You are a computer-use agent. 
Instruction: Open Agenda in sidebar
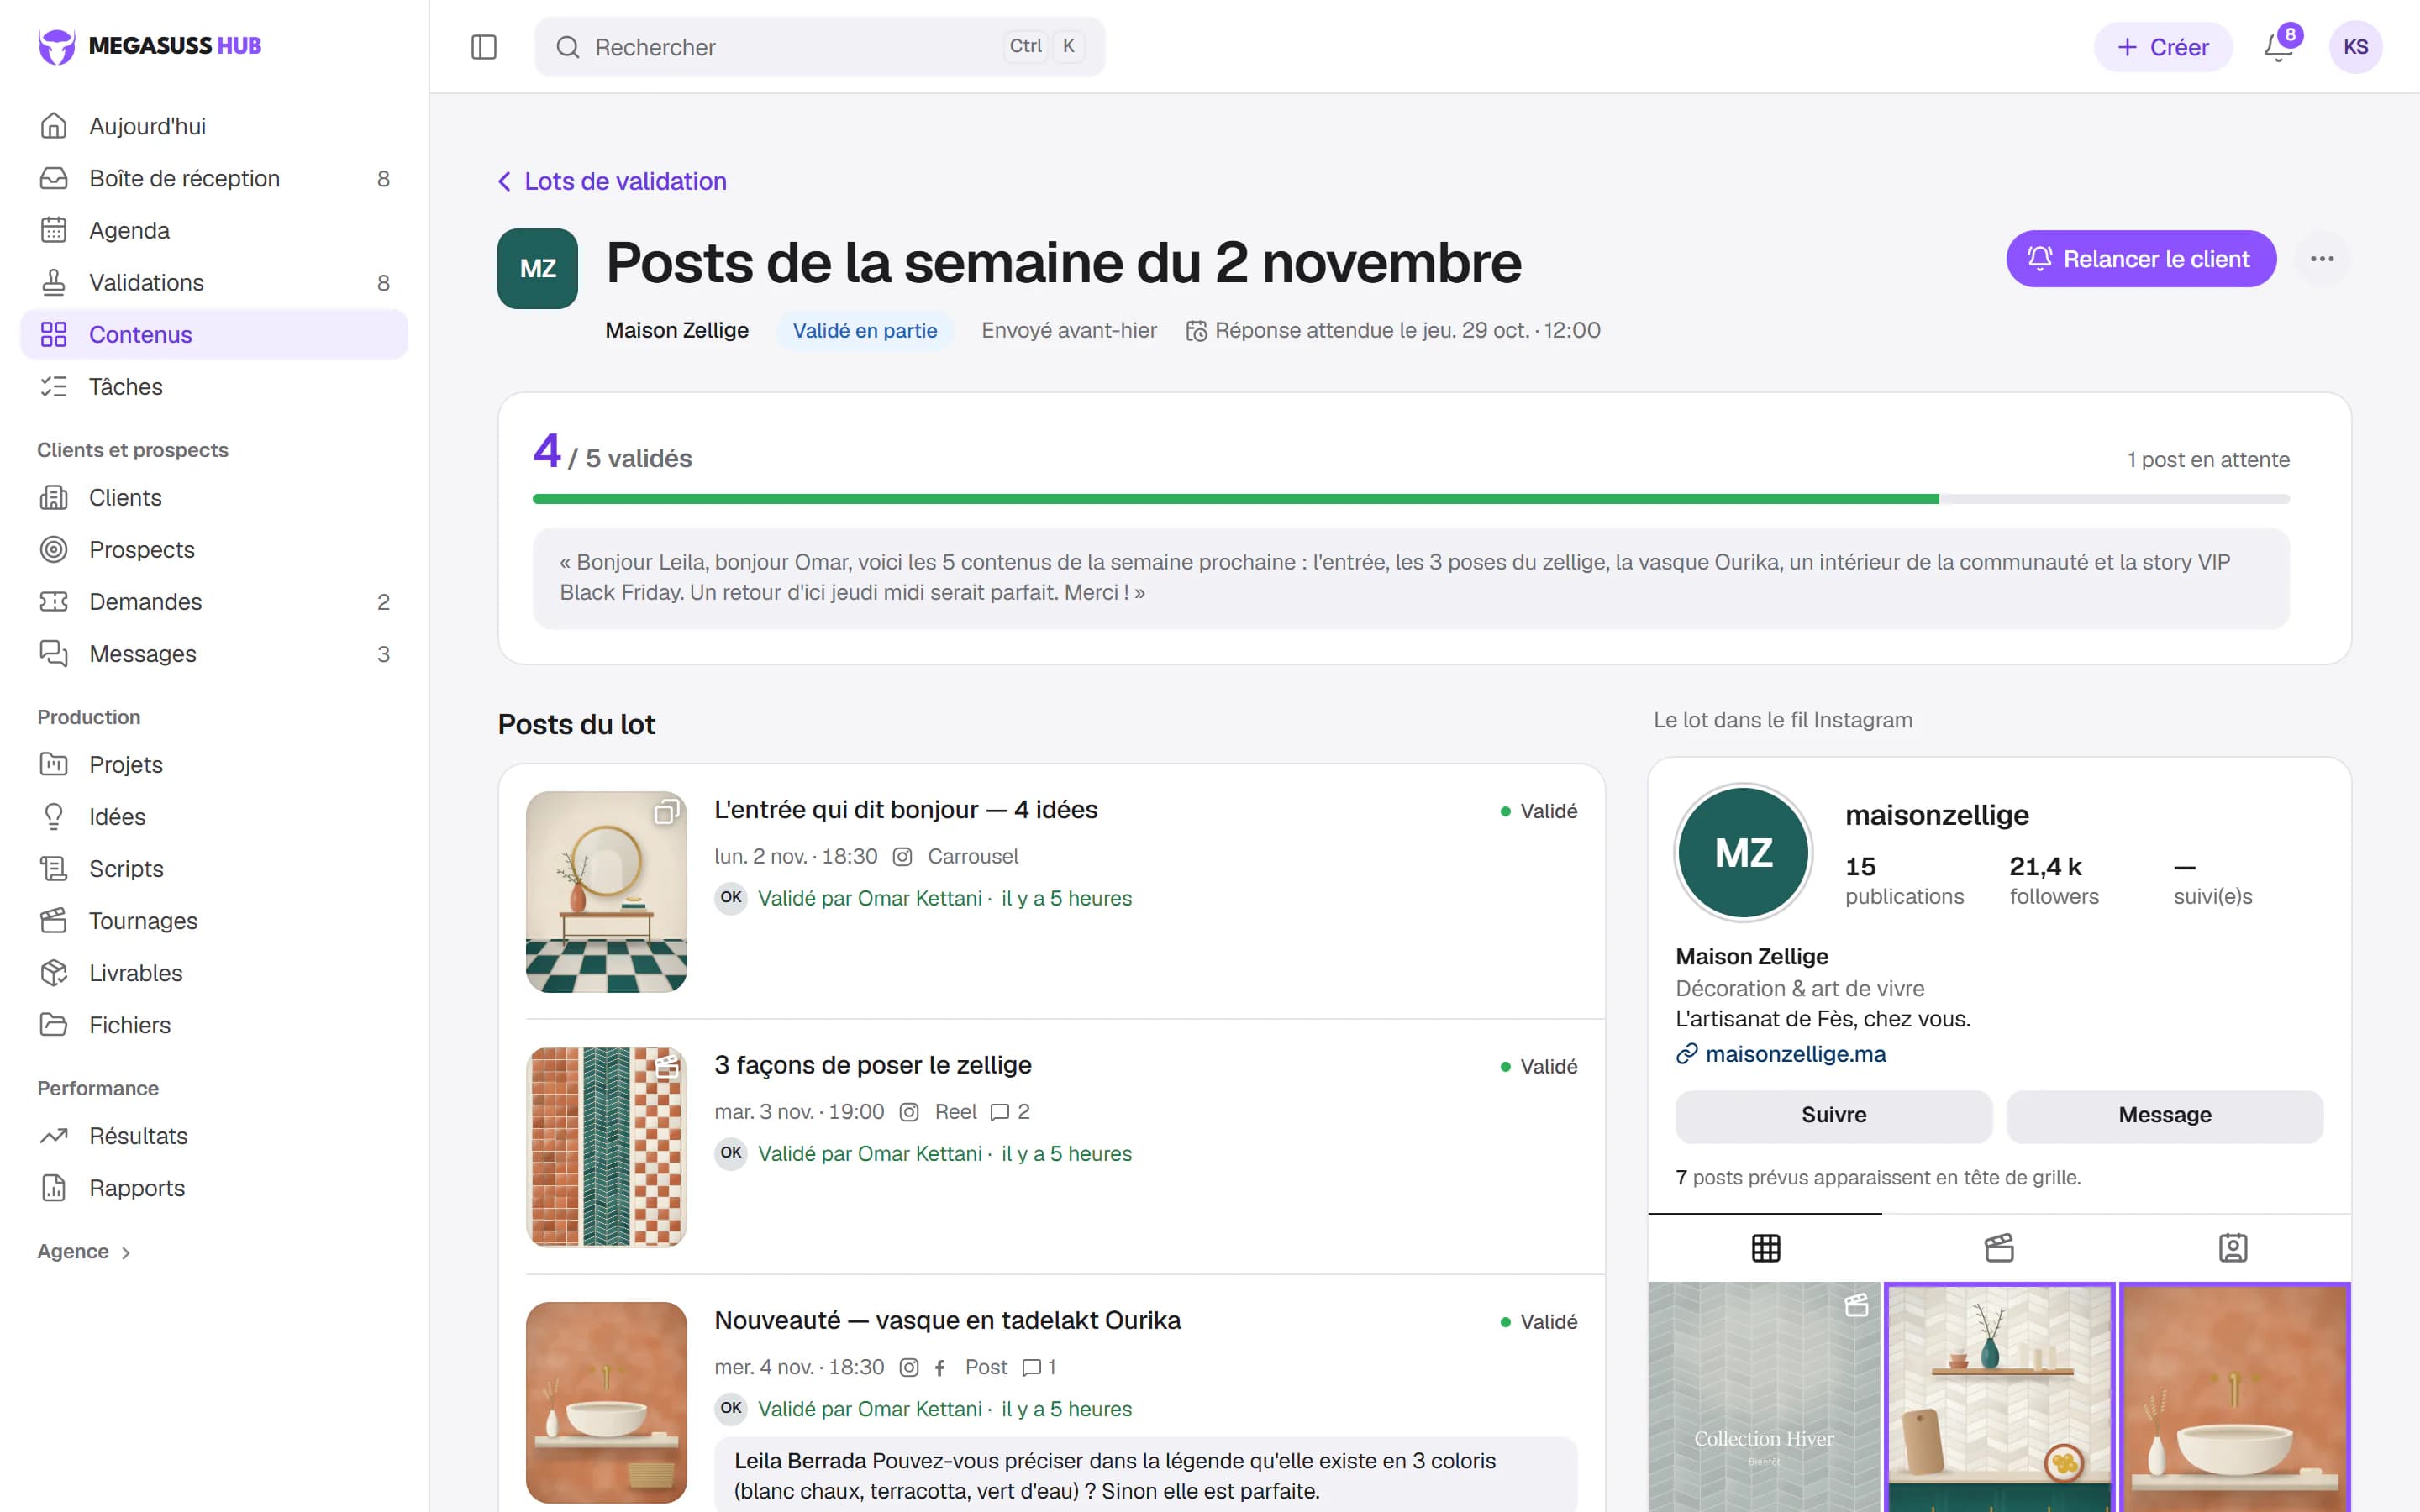pyautogui.click(x=214, y=230)
